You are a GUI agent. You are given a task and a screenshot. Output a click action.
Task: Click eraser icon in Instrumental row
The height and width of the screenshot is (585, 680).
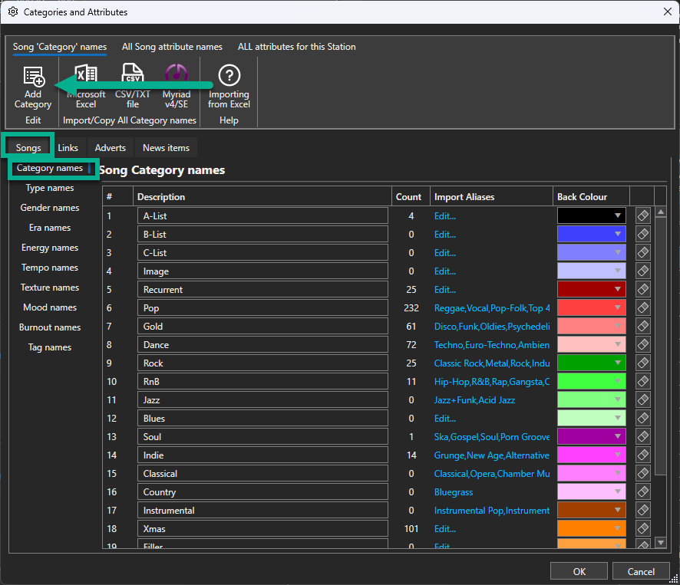point(642,511)
